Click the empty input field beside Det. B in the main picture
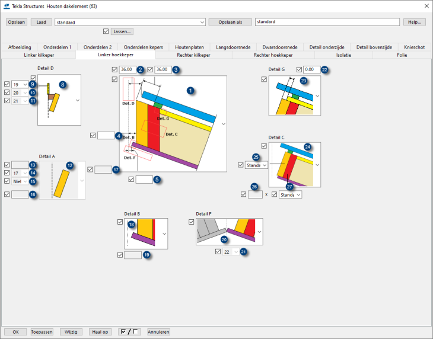Viewport: 433px width, 339px height. click(x=106, y=136)
